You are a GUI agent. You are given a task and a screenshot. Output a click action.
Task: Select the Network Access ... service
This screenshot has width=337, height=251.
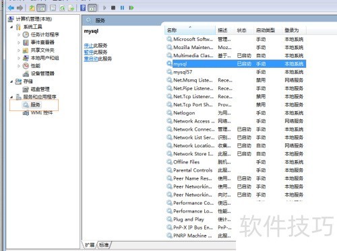click(x=236, y=121)
